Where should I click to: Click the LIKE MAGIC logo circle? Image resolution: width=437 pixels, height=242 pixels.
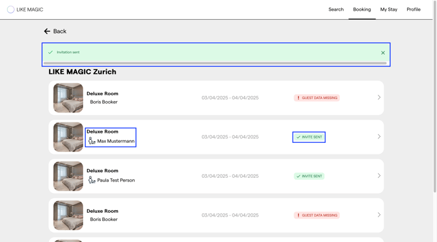click(11, 10)
